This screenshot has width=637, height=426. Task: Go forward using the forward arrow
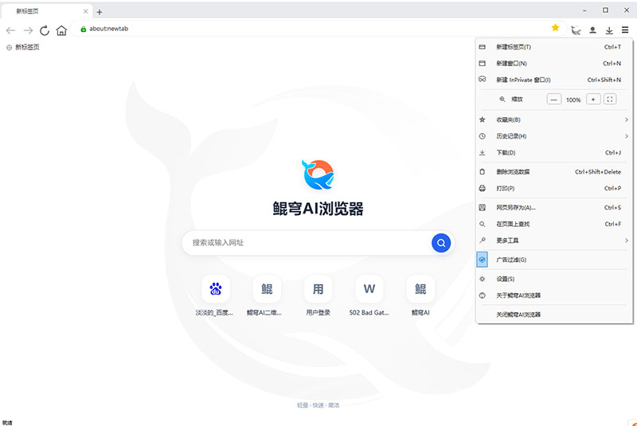point(28,30)
